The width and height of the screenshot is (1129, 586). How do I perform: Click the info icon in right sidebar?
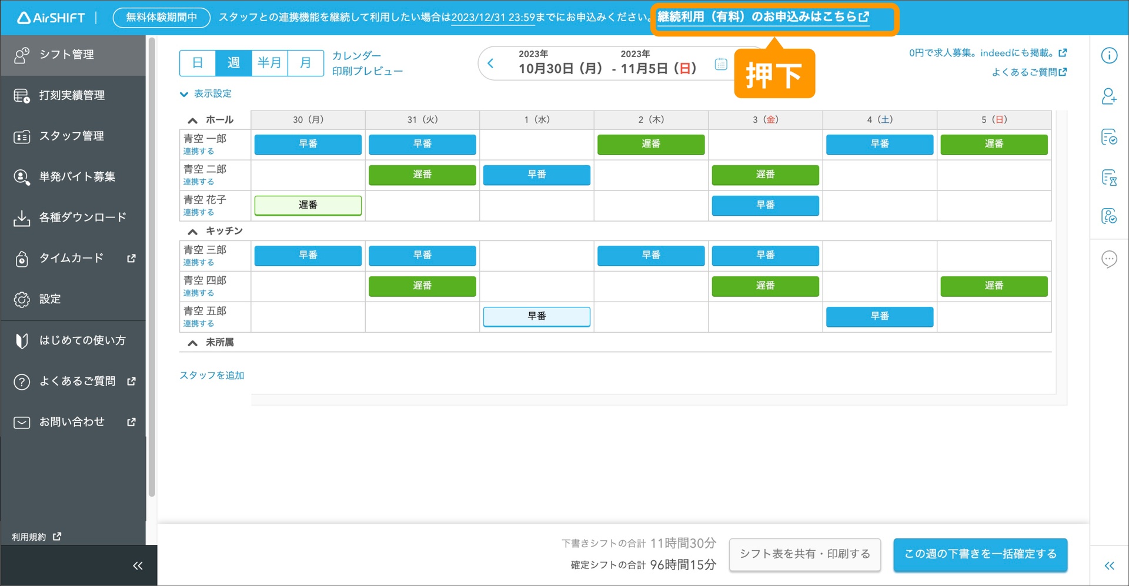(1108, 56)
